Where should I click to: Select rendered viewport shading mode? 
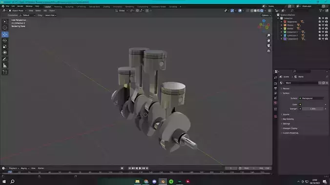(262, 11)
